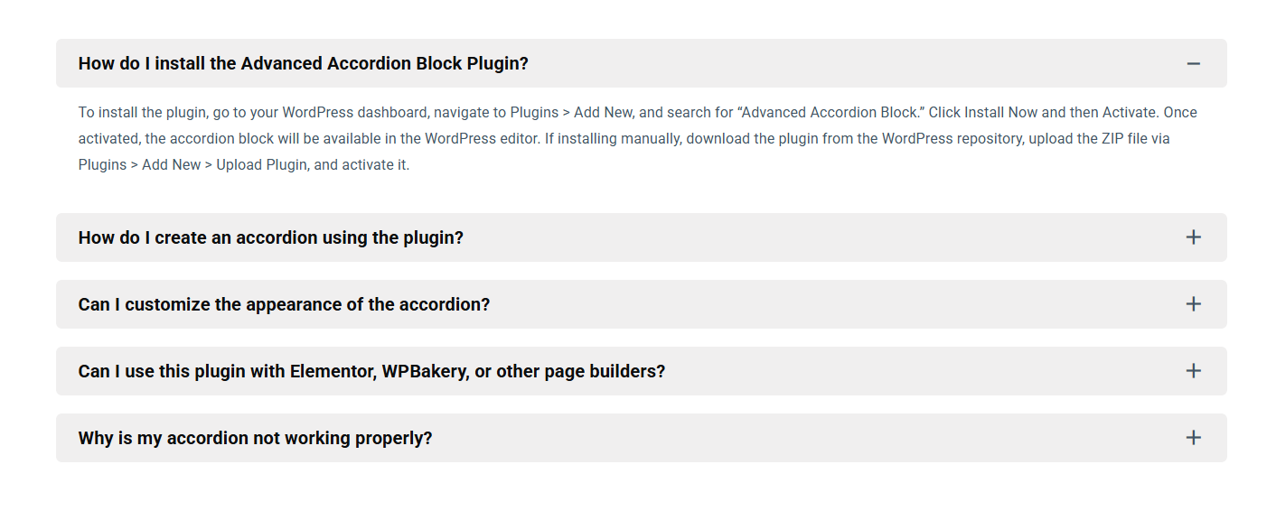Collapse the install question using its minus icon
The width and height of the screenshot is (1276, 511).
(x=1193, y=63)
